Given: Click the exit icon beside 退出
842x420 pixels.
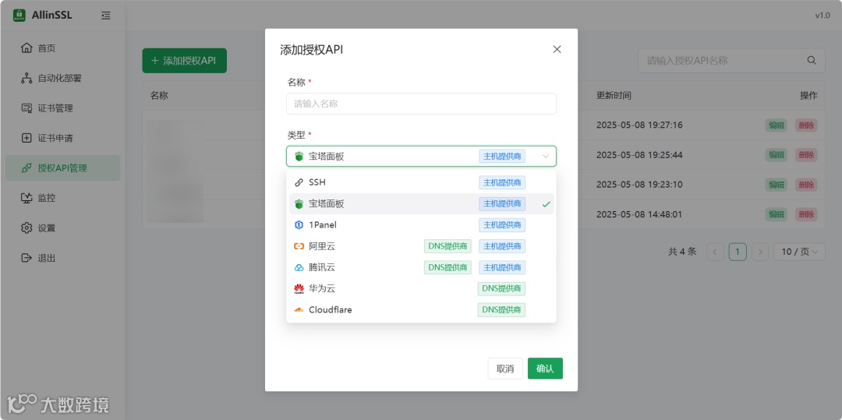Looking at the screenshot, I should pos(27,258).
